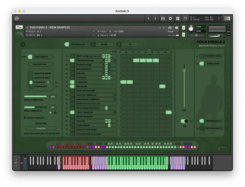Click loop icon on Grace Down row
The height and width of the screenshot is (187, 245).
(x=114, y=99)
